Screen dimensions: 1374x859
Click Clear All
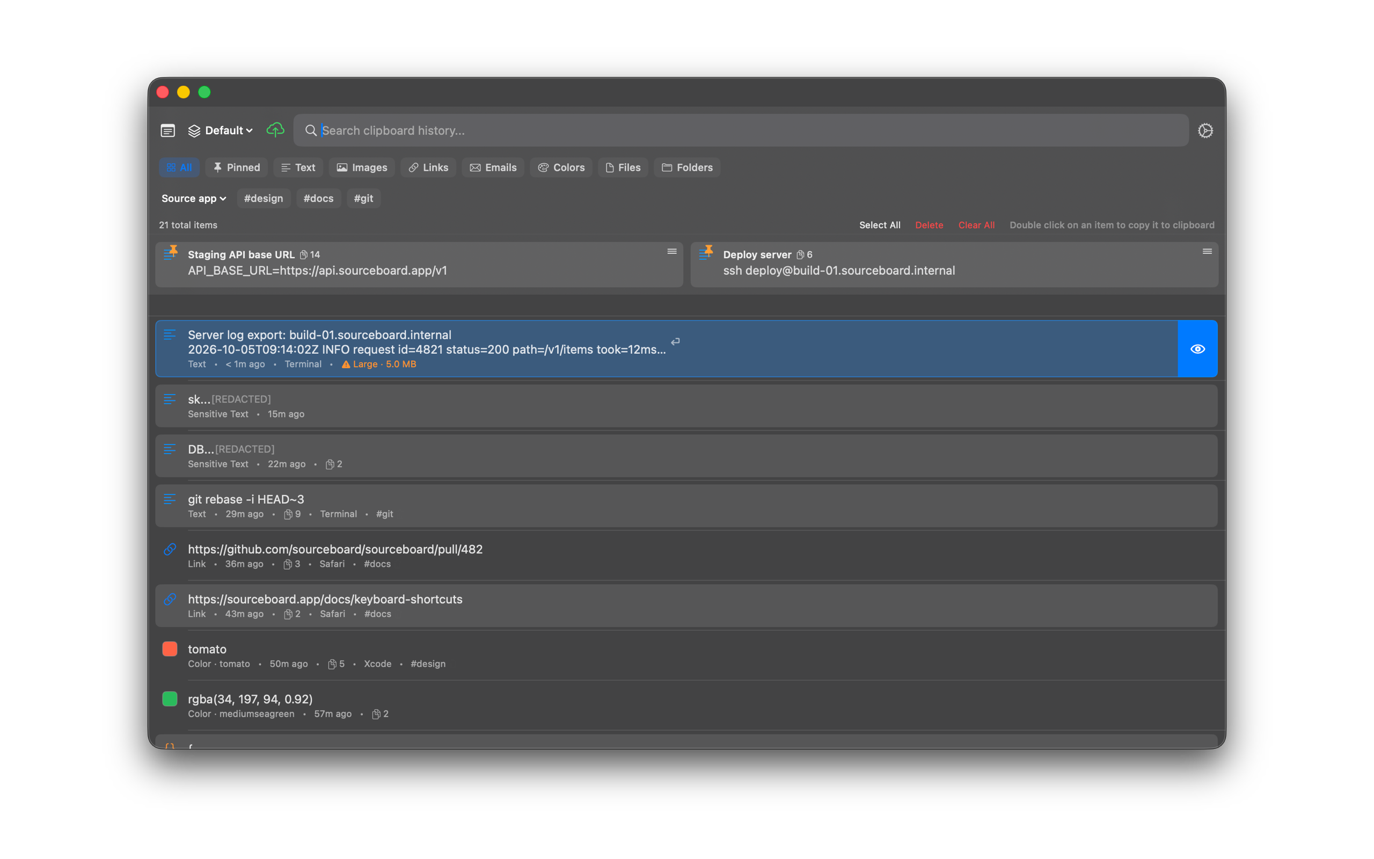click(976, 225)
